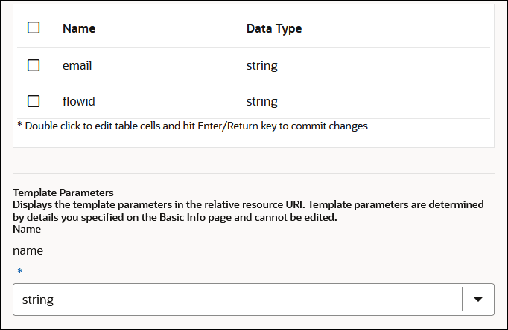Click the 'name' template parameter value
508x330 pixels.
point(28,251)
